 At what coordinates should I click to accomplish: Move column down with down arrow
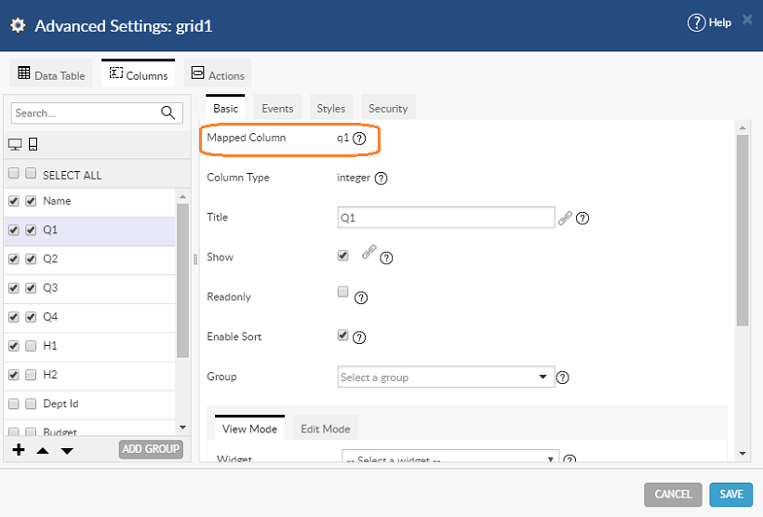coord(67,450)
